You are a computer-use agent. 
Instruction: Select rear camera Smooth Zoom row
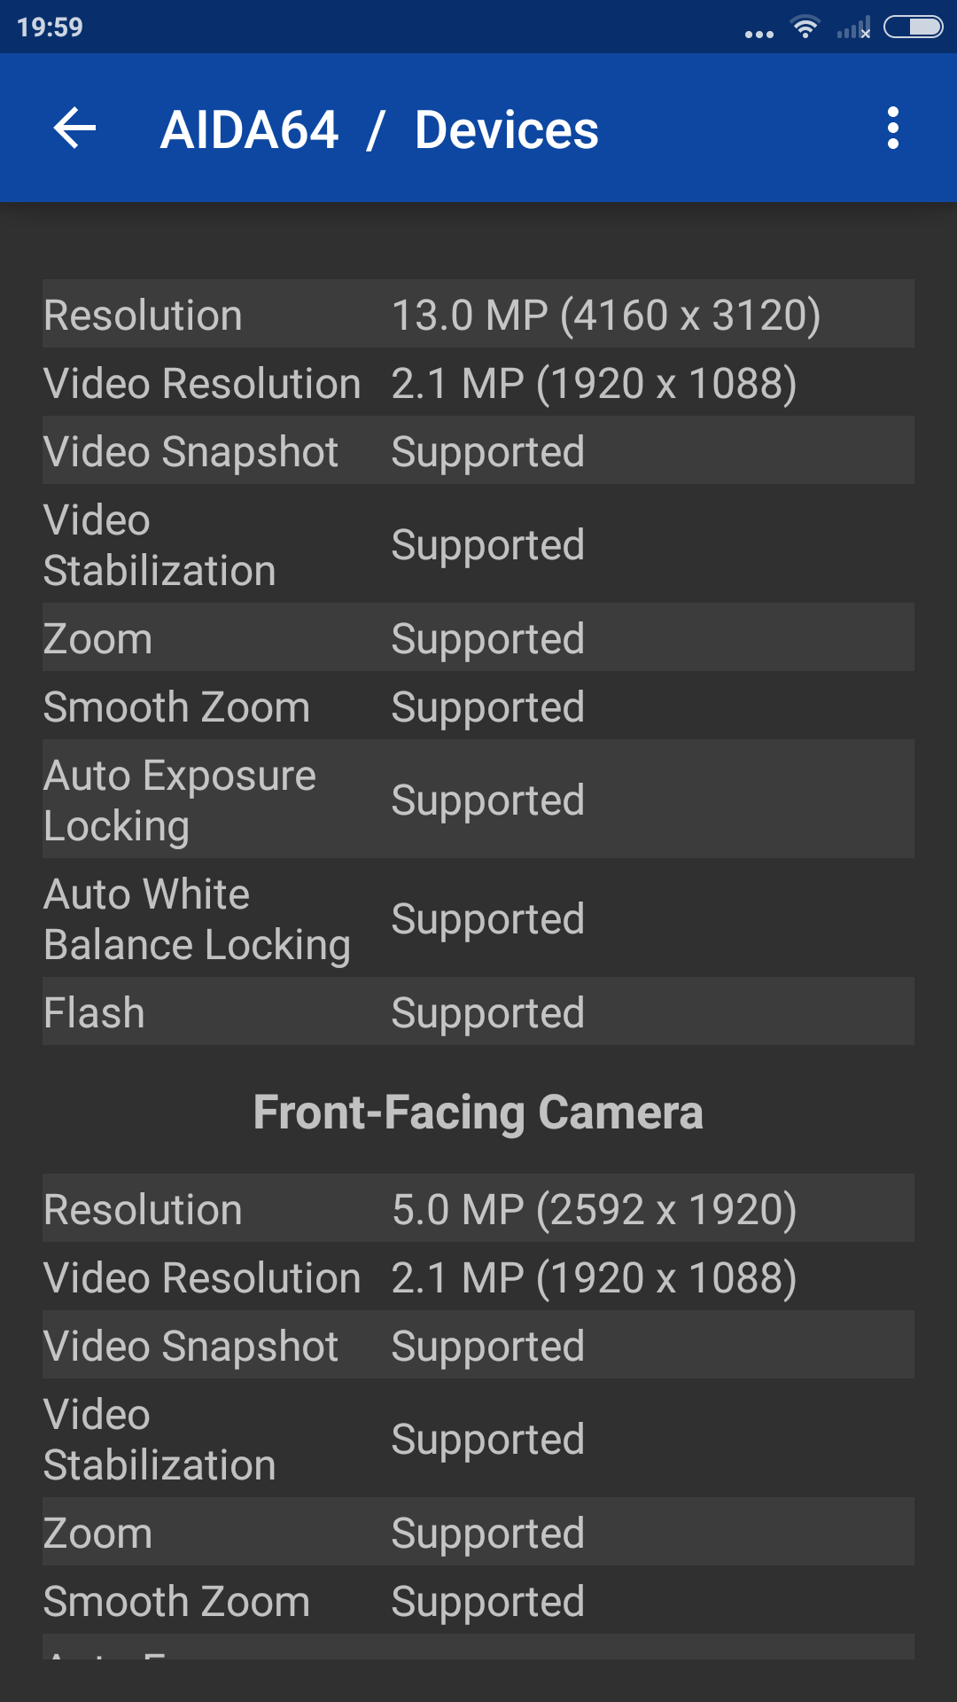[x=478, y=707]
